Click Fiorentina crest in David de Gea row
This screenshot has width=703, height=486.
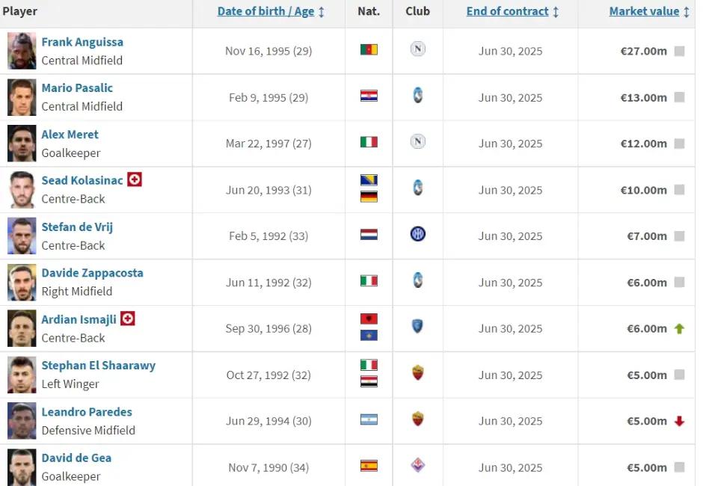pyautogui.click(x=417, y=466)
